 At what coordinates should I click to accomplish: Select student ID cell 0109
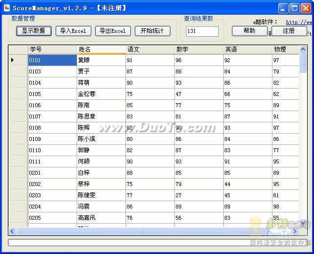tap(52, 139)
